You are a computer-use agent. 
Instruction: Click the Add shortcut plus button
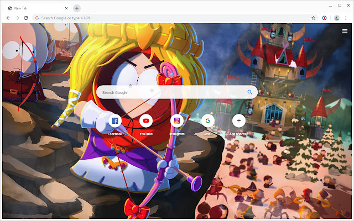(238, 121)
